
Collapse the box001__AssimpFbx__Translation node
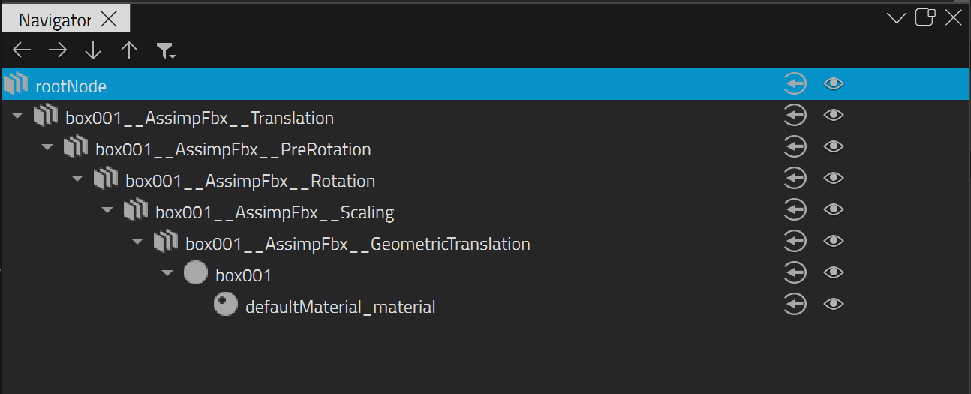[x=17, y=116]
